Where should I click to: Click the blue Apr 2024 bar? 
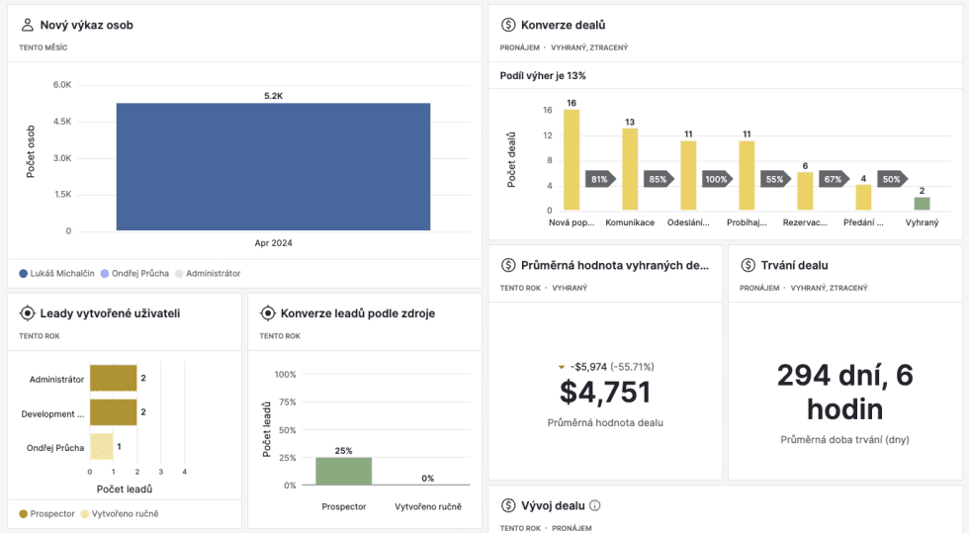(x=273, y=166)
